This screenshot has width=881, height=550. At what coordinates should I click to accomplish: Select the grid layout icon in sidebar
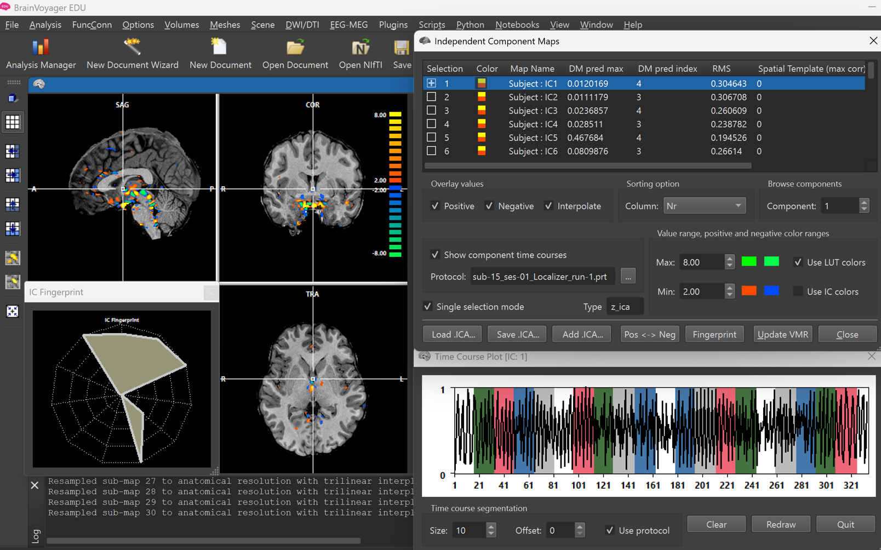12,122
